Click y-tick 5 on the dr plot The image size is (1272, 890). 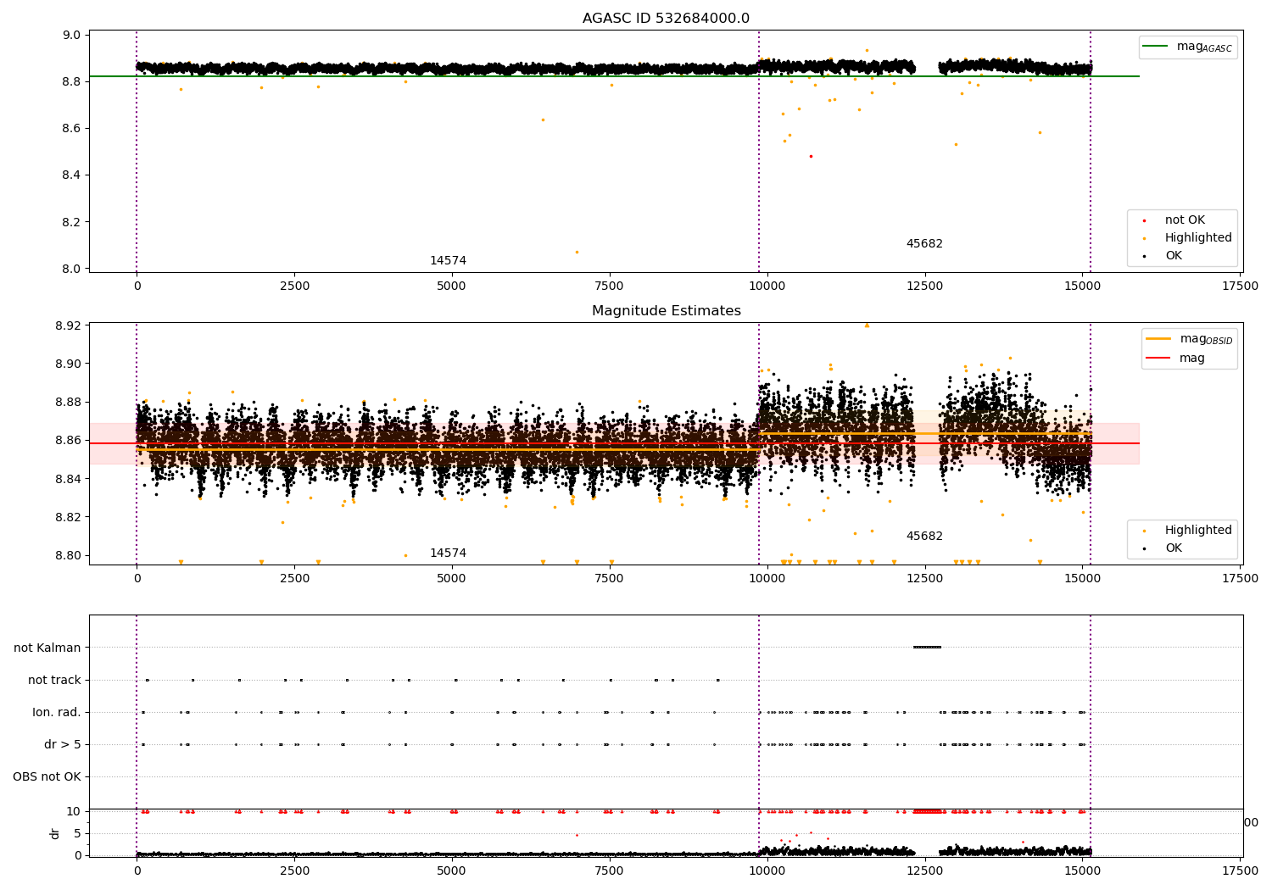[x=79, y=833]
